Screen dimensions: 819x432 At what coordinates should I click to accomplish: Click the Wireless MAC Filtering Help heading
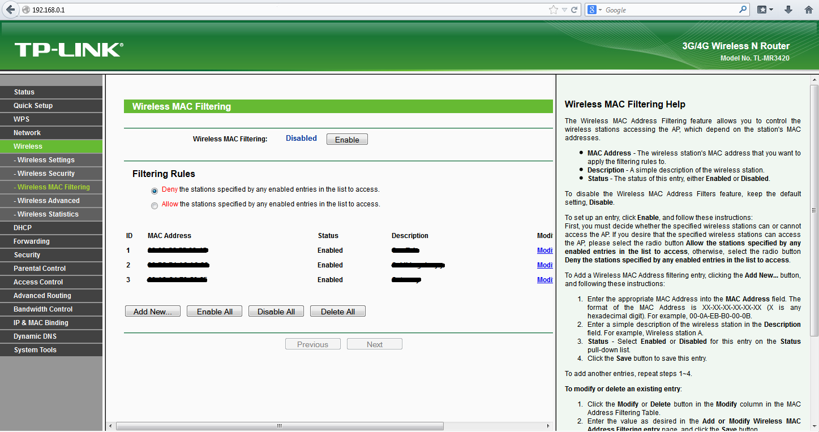[x=625, y=105]
